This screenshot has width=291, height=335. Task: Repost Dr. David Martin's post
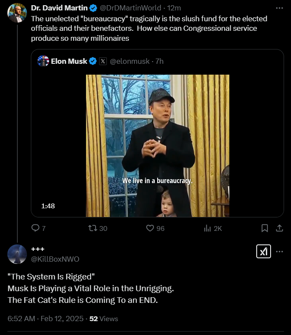click(93, 228)
